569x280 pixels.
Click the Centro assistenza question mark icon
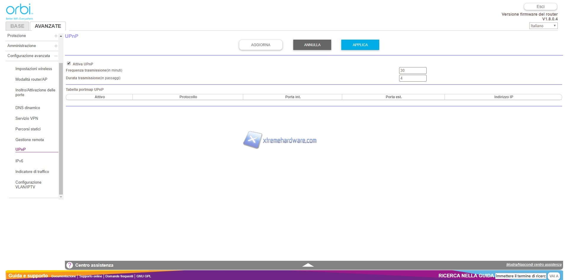pyautogui.click(x=70, y=265)
